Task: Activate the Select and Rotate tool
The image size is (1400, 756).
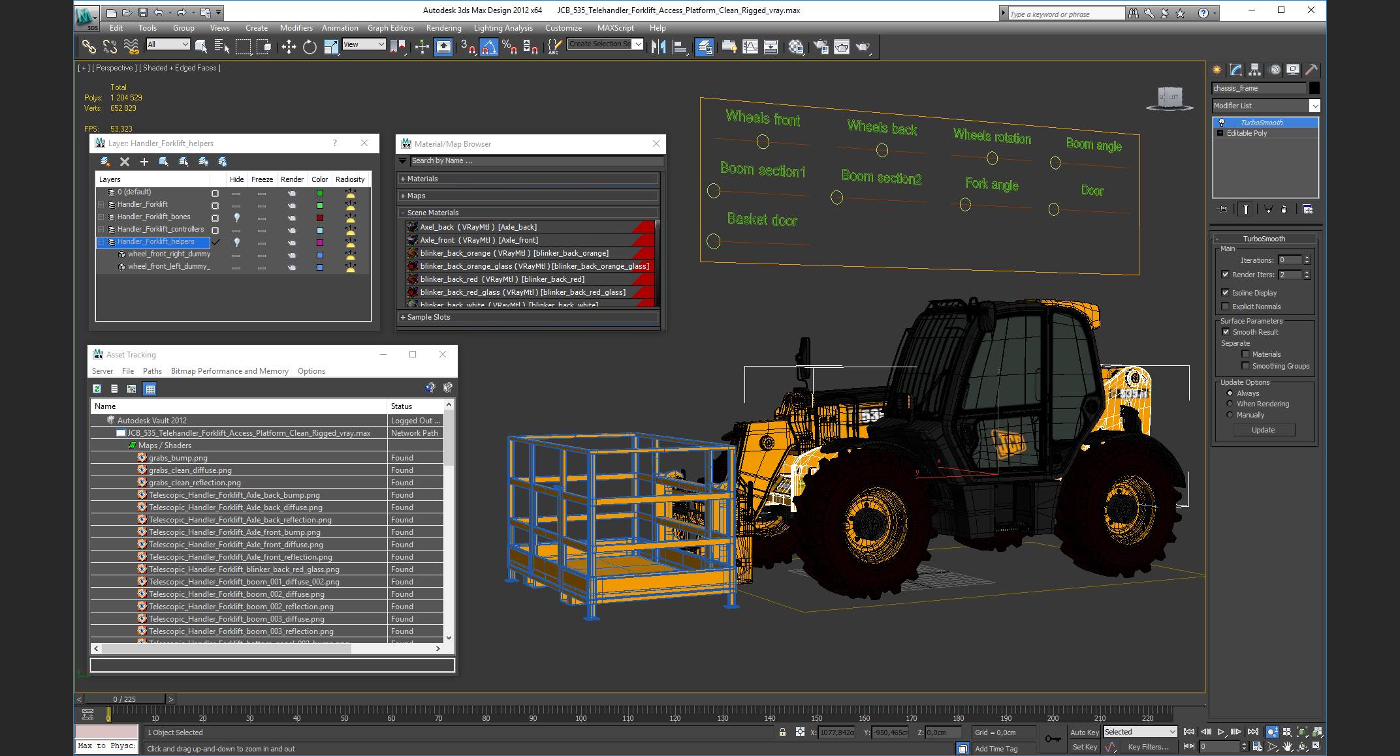Action: [310, 46]
